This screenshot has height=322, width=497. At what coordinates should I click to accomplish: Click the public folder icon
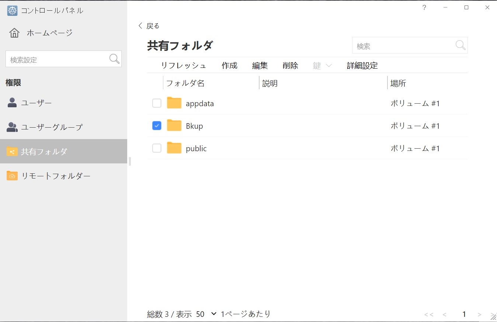[x=174, y=148]
